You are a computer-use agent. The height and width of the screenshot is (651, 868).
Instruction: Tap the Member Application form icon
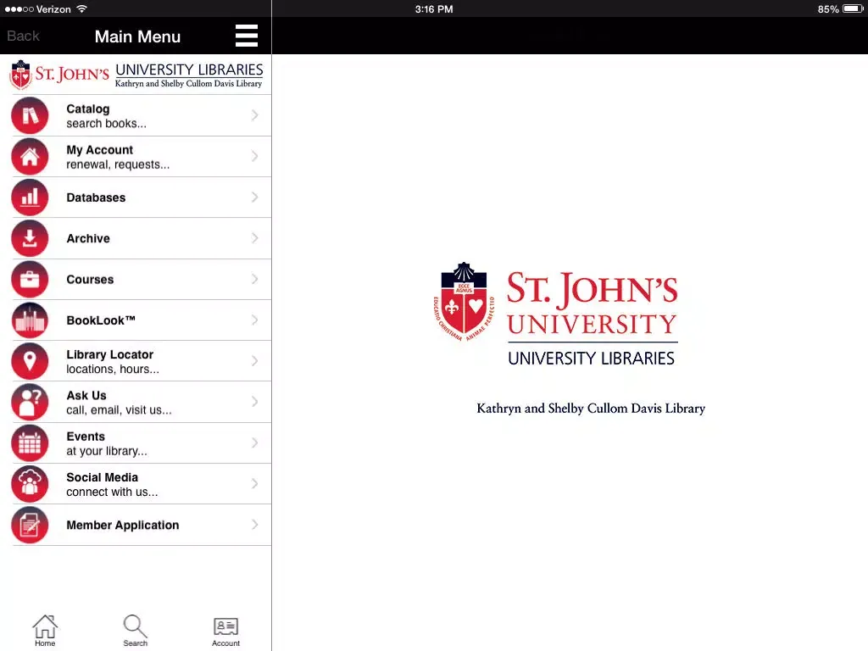pyautogui.click(x=30, y=526)
